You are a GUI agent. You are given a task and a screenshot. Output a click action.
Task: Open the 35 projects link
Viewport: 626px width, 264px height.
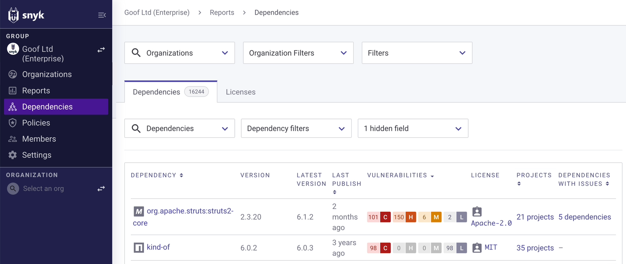coord(535,248)
